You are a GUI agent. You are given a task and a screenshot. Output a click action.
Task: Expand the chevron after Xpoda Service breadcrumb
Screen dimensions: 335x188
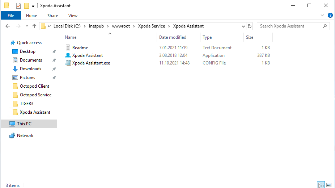point(169,26)
